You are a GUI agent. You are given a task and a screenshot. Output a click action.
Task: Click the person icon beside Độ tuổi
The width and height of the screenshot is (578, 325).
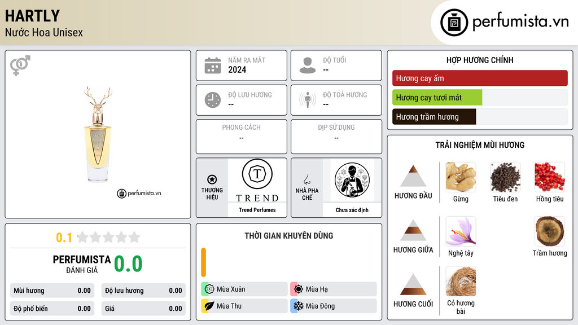(x=308, y=65)
